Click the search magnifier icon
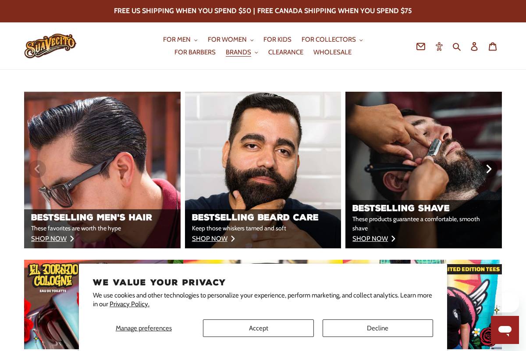Viewport: 526px width, 351px height. (x=457, y=46)
